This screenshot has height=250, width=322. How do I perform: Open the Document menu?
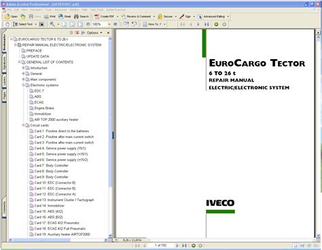pos(36,10)
